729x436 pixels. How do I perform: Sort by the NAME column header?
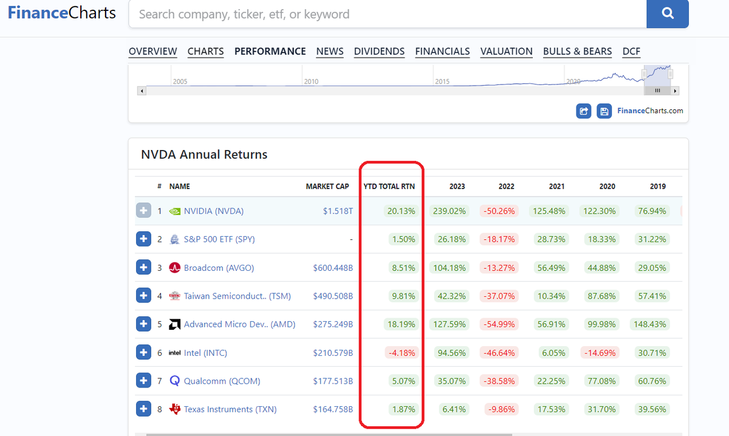[x=180, y=186]
